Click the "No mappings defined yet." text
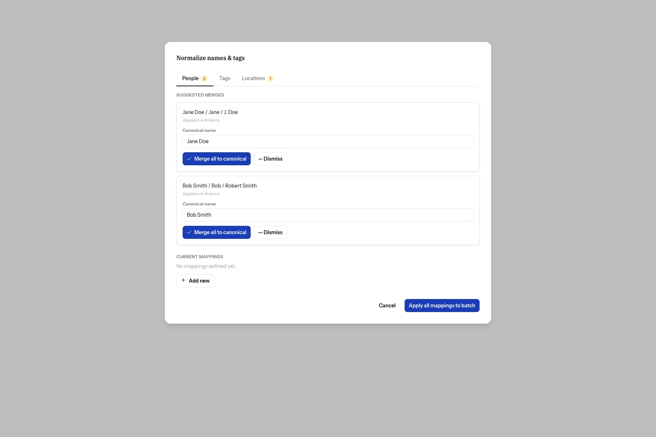656x437 pixels. pos(206,266)
